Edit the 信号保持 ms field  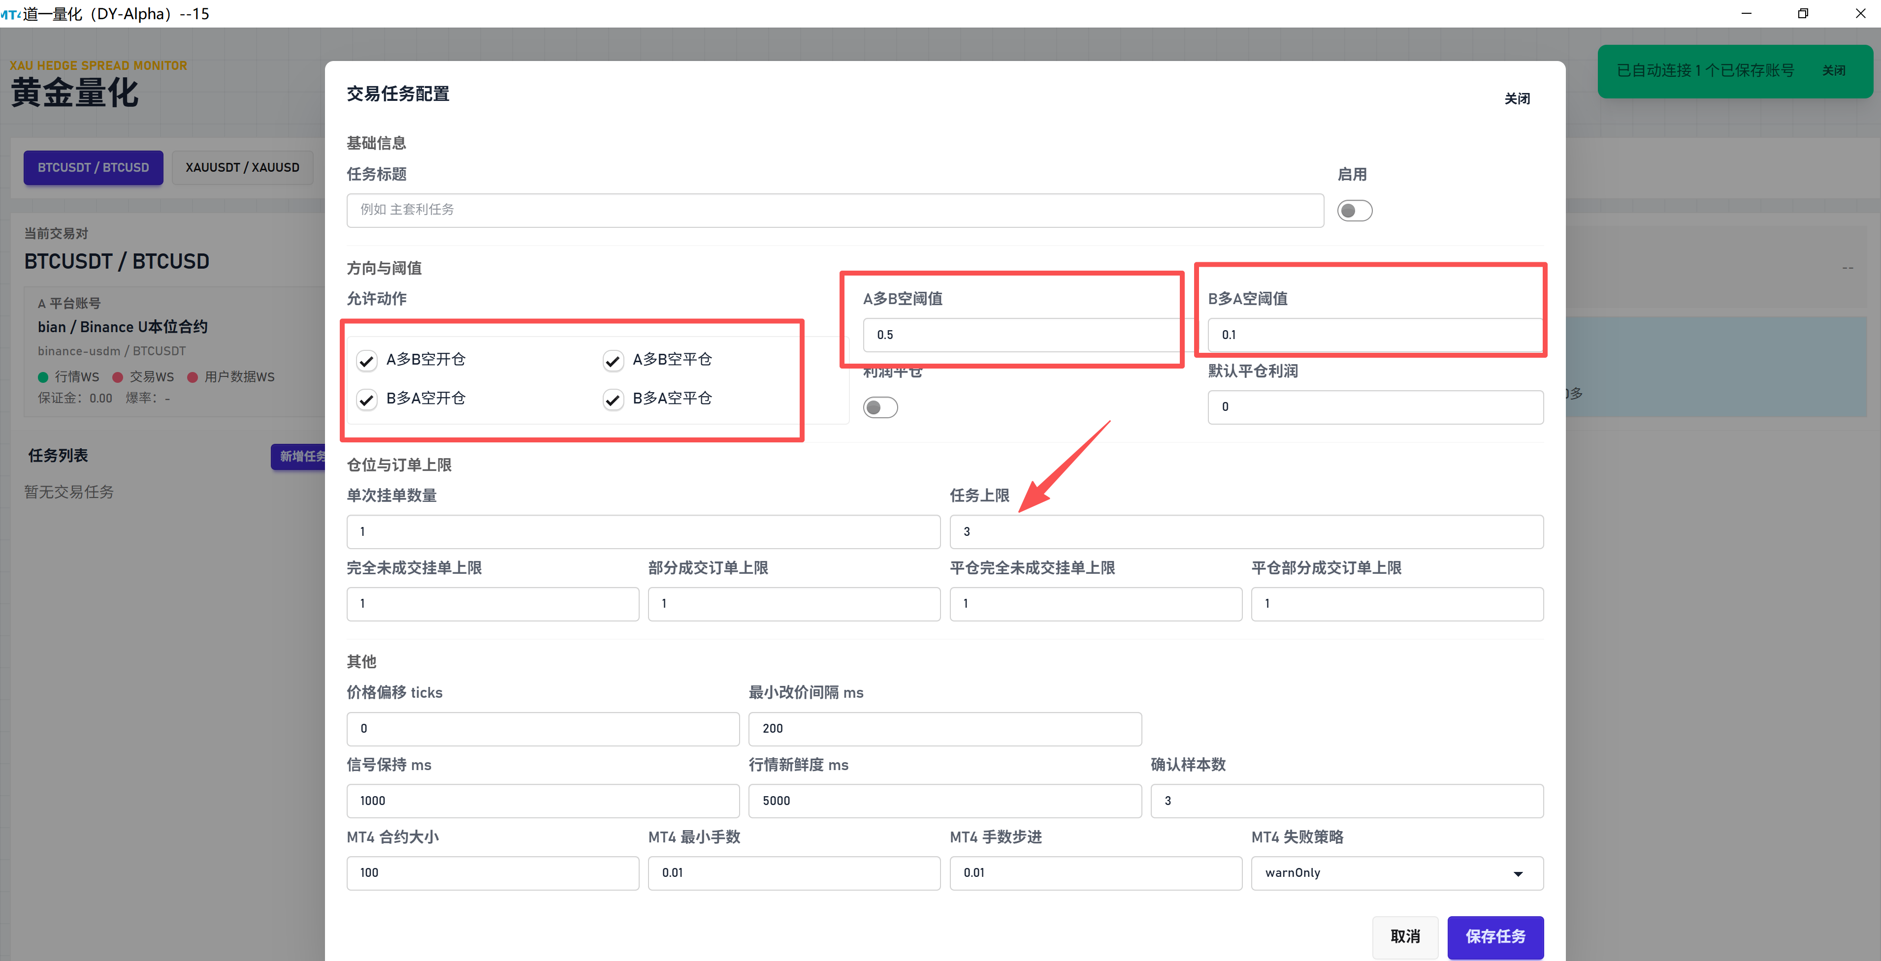[543, 801]
